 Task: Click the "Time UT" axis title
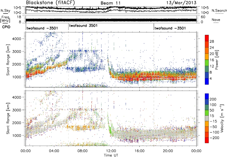(x=111, y=155)
